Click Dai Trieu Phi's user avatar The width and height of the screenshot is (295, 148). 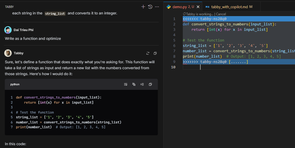[8, 30]
